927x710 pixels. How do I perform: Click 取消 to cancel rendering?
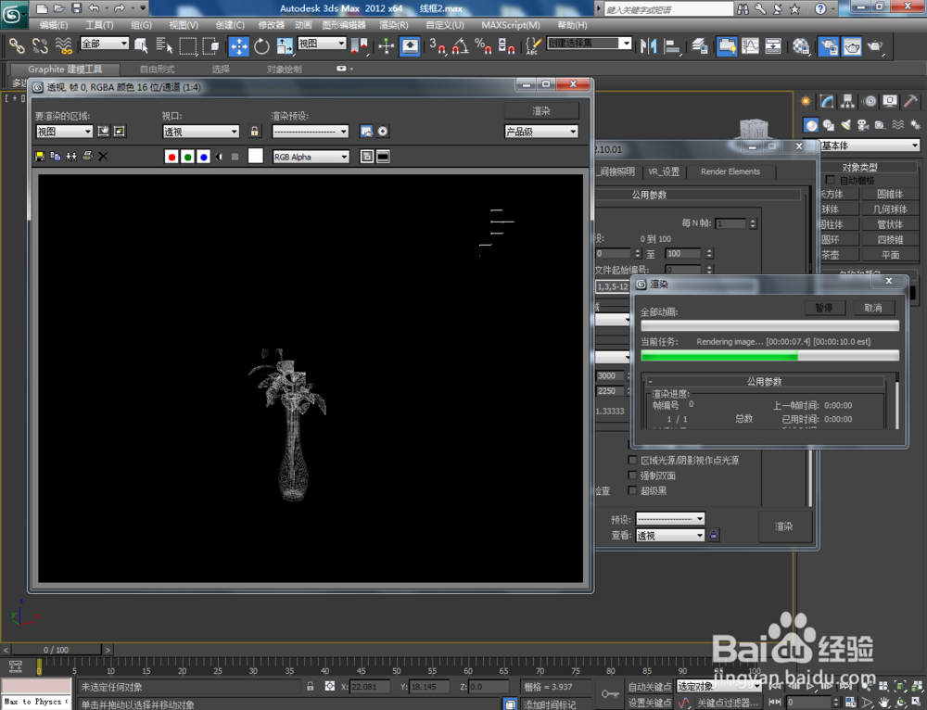(x=873, y=308)
